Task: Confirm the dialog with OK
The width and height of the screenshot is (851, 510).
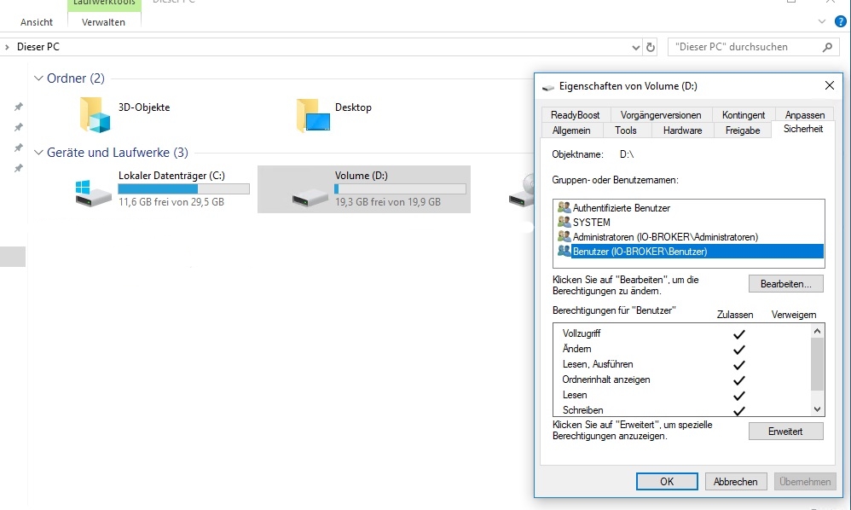Action: tap(667, 481)
